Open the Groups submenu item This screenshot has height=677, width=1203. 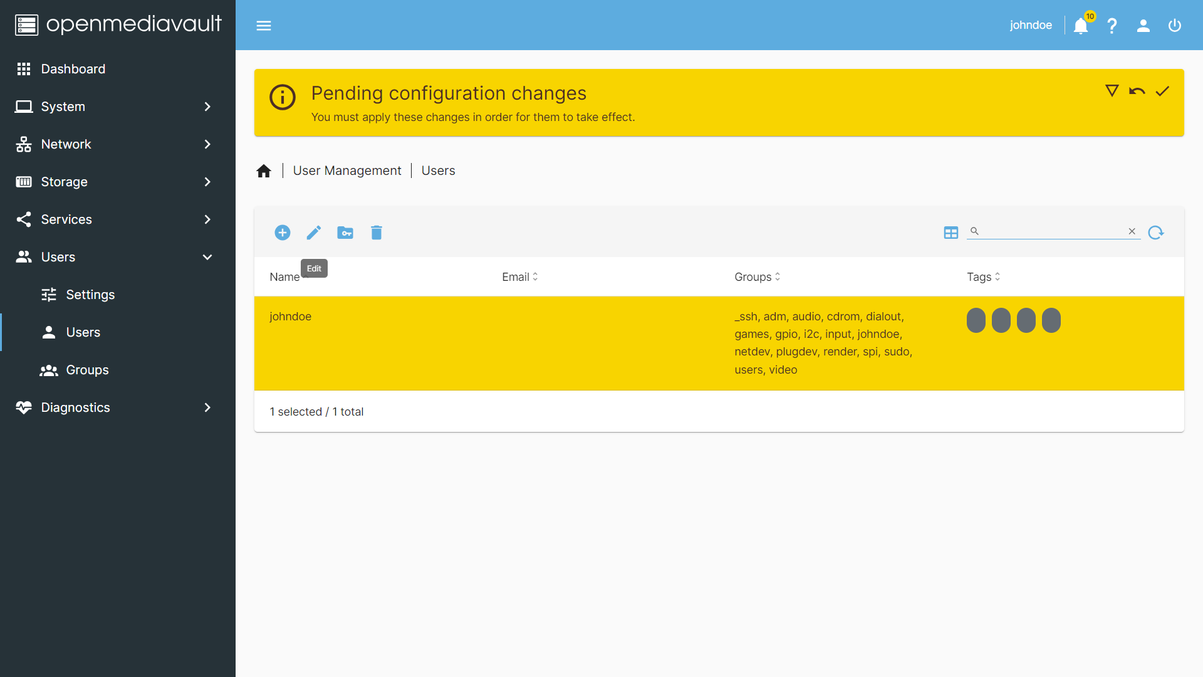click(x=87, y=370)
